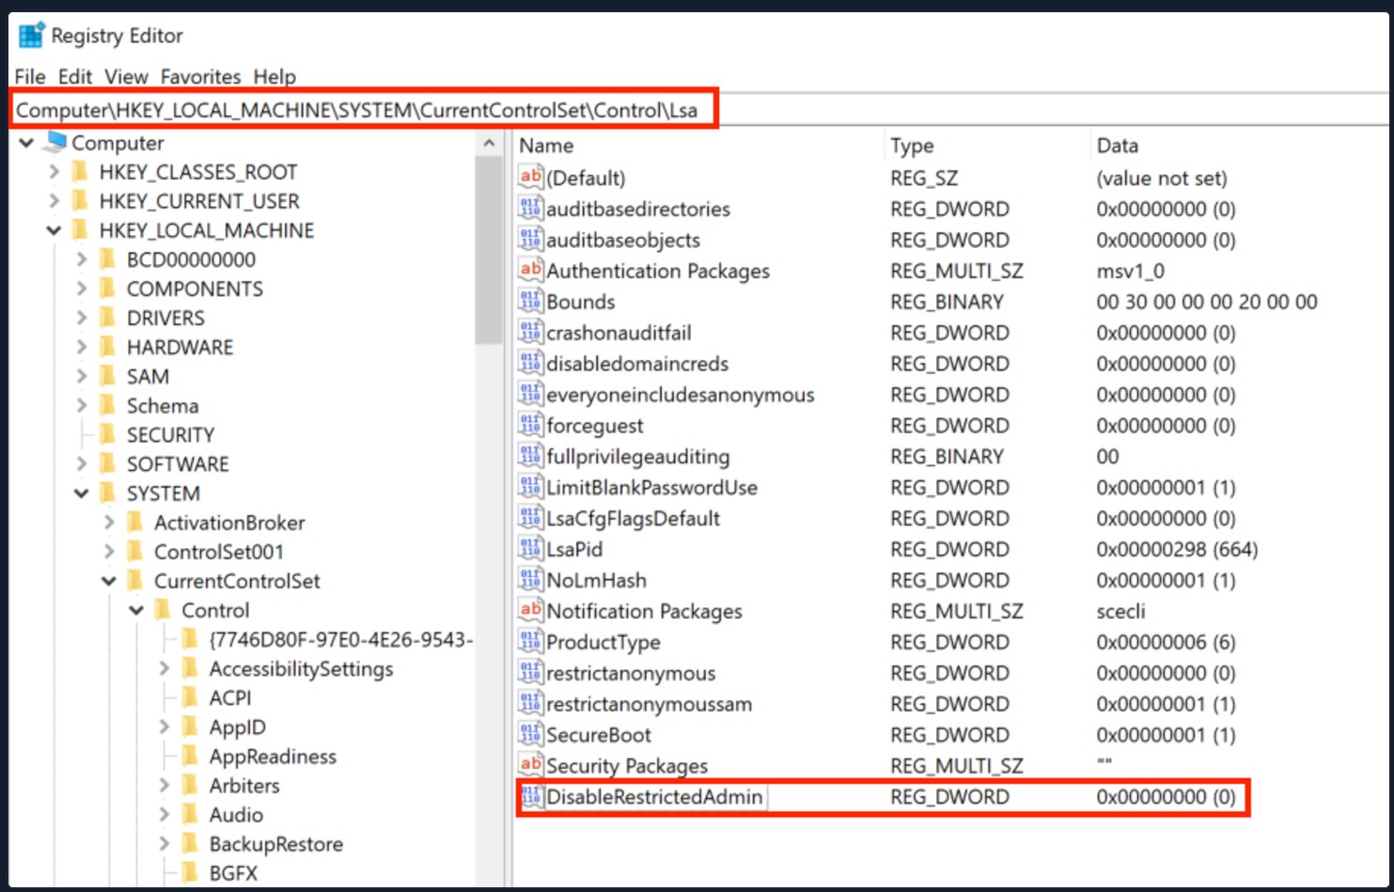The height and width of the screenshot is (892, 1394).
Task: Click the string icon beside Notification Packages
Action: tap(530, 610)
